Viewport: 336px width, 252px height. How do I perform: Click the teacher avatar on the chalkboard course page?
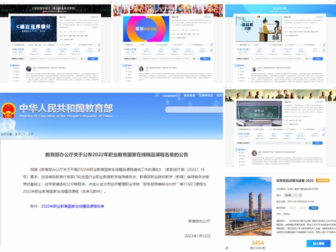[254, 153]
